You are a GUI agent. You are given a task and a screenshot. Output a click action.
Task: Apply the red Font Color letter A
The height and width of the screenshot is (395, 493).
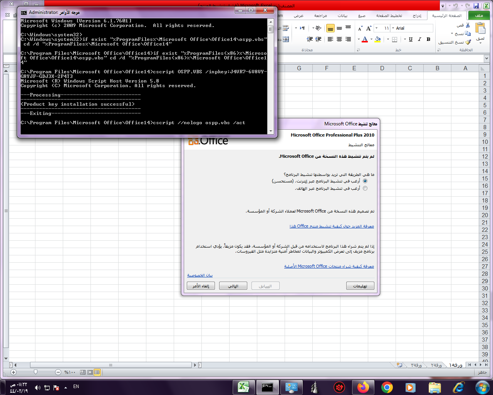pyautogui.click(x=364, y=39)
